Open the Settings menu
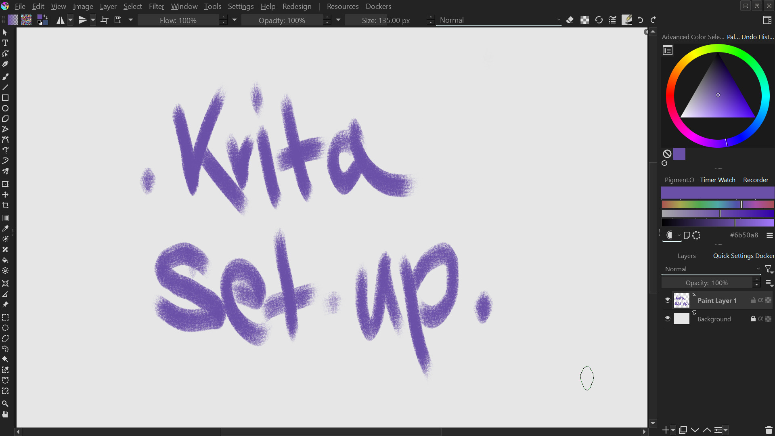 [241, 6]
